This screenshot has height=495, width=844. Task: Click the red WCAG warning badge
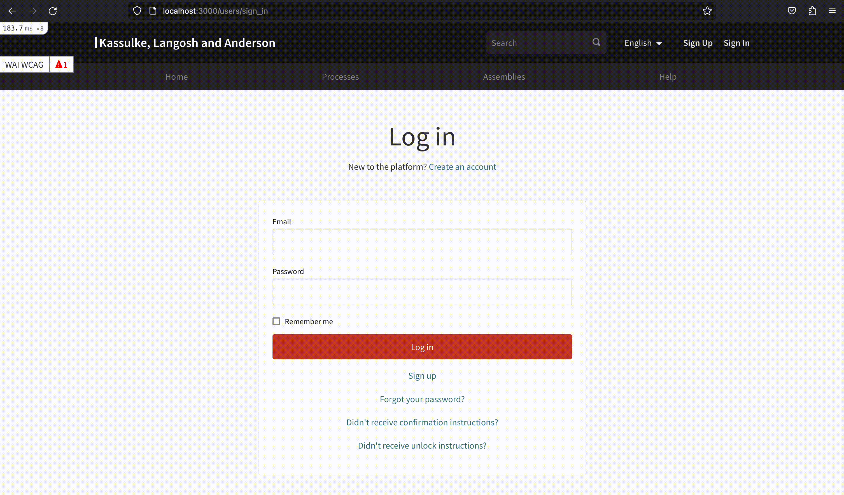point(61,65)
